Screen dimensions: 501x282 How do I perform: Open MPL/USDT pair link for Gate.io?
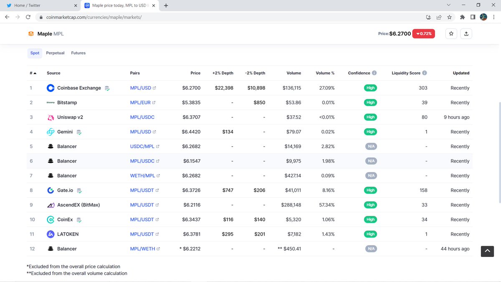pos(144,191)
